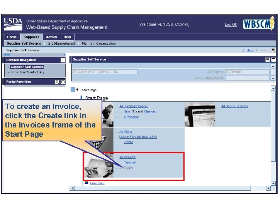The width and height of the screenshot is (278, 208).
Task: View New purchase orders
Action: 127,111
